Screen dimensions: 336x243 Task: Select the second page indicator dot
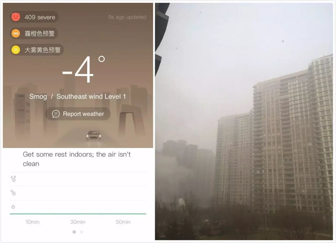(82, 232)
